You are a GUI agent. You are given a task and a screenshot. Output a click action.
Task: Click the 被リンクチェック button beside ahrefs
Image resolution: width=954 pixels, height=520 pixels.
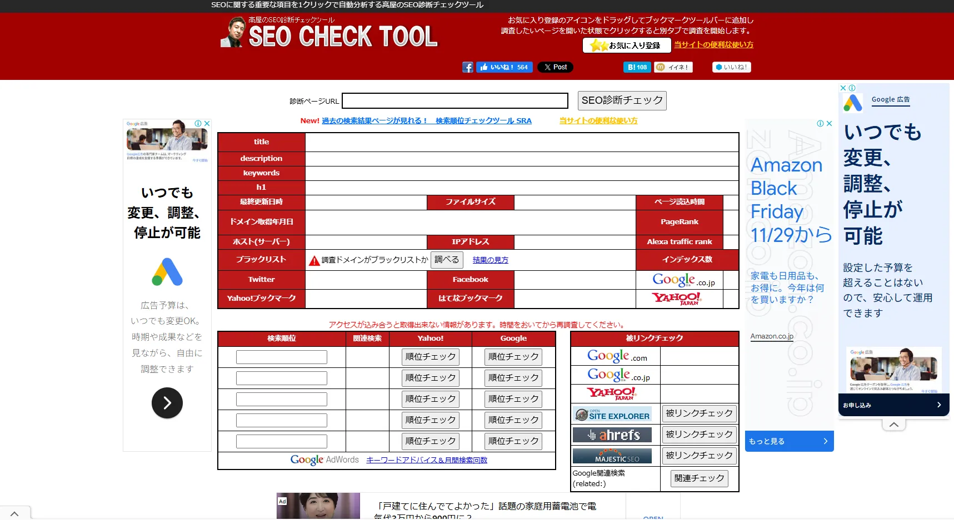[x=699, y=435]
